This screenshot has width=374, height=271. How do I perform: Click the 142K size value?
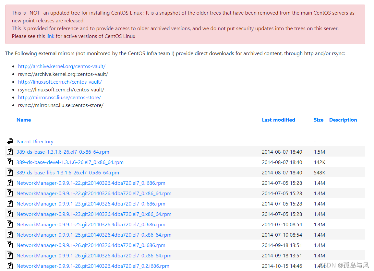point(320,162)
